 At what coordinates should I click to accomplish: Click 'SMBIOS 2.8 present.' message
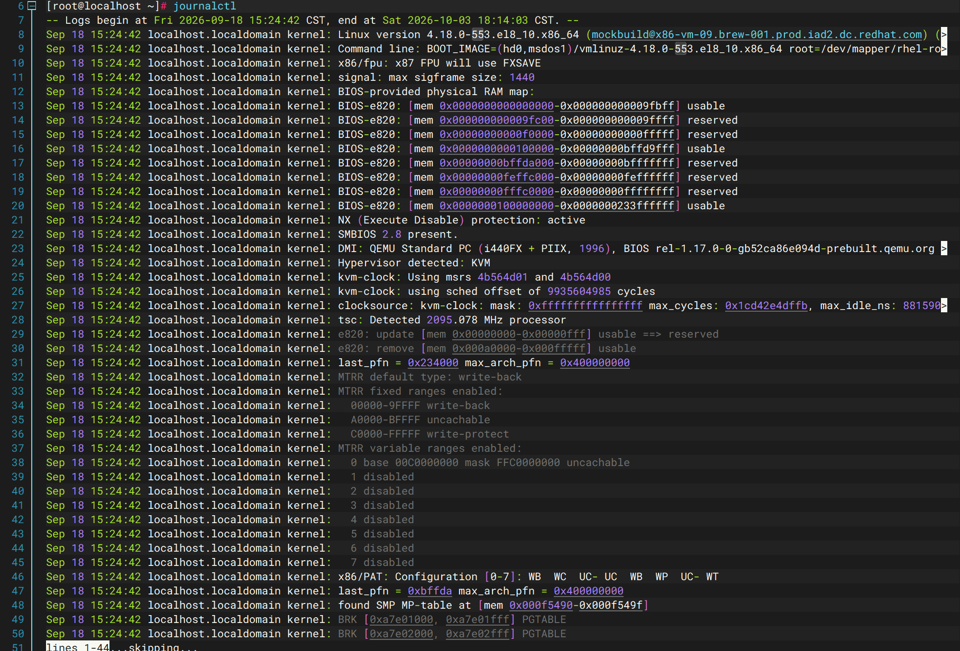click(x=398, y=234)
